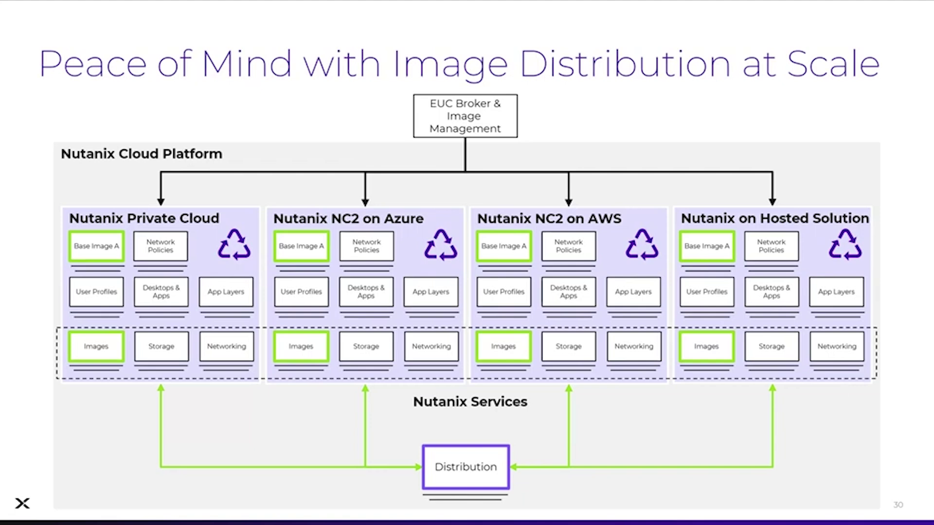This screenshot has width=934, height=525.
Task: Click User Profiles in NC2 on Azure
Action: click(x=301, y=292)
